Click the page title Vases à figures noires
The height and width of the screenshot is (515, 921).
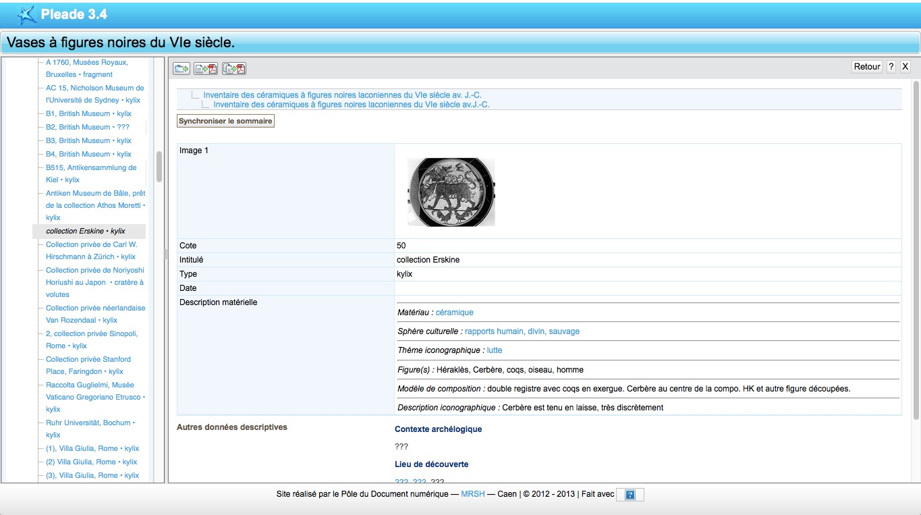121,43
